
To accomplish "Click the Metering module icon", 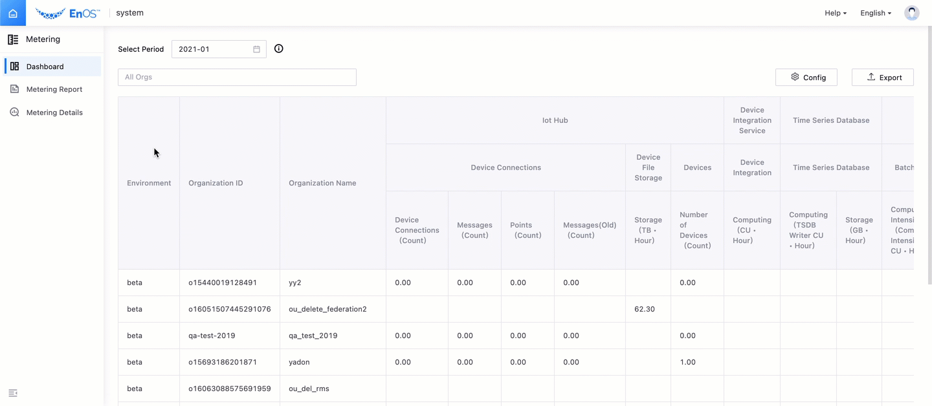I will (13, 39).
